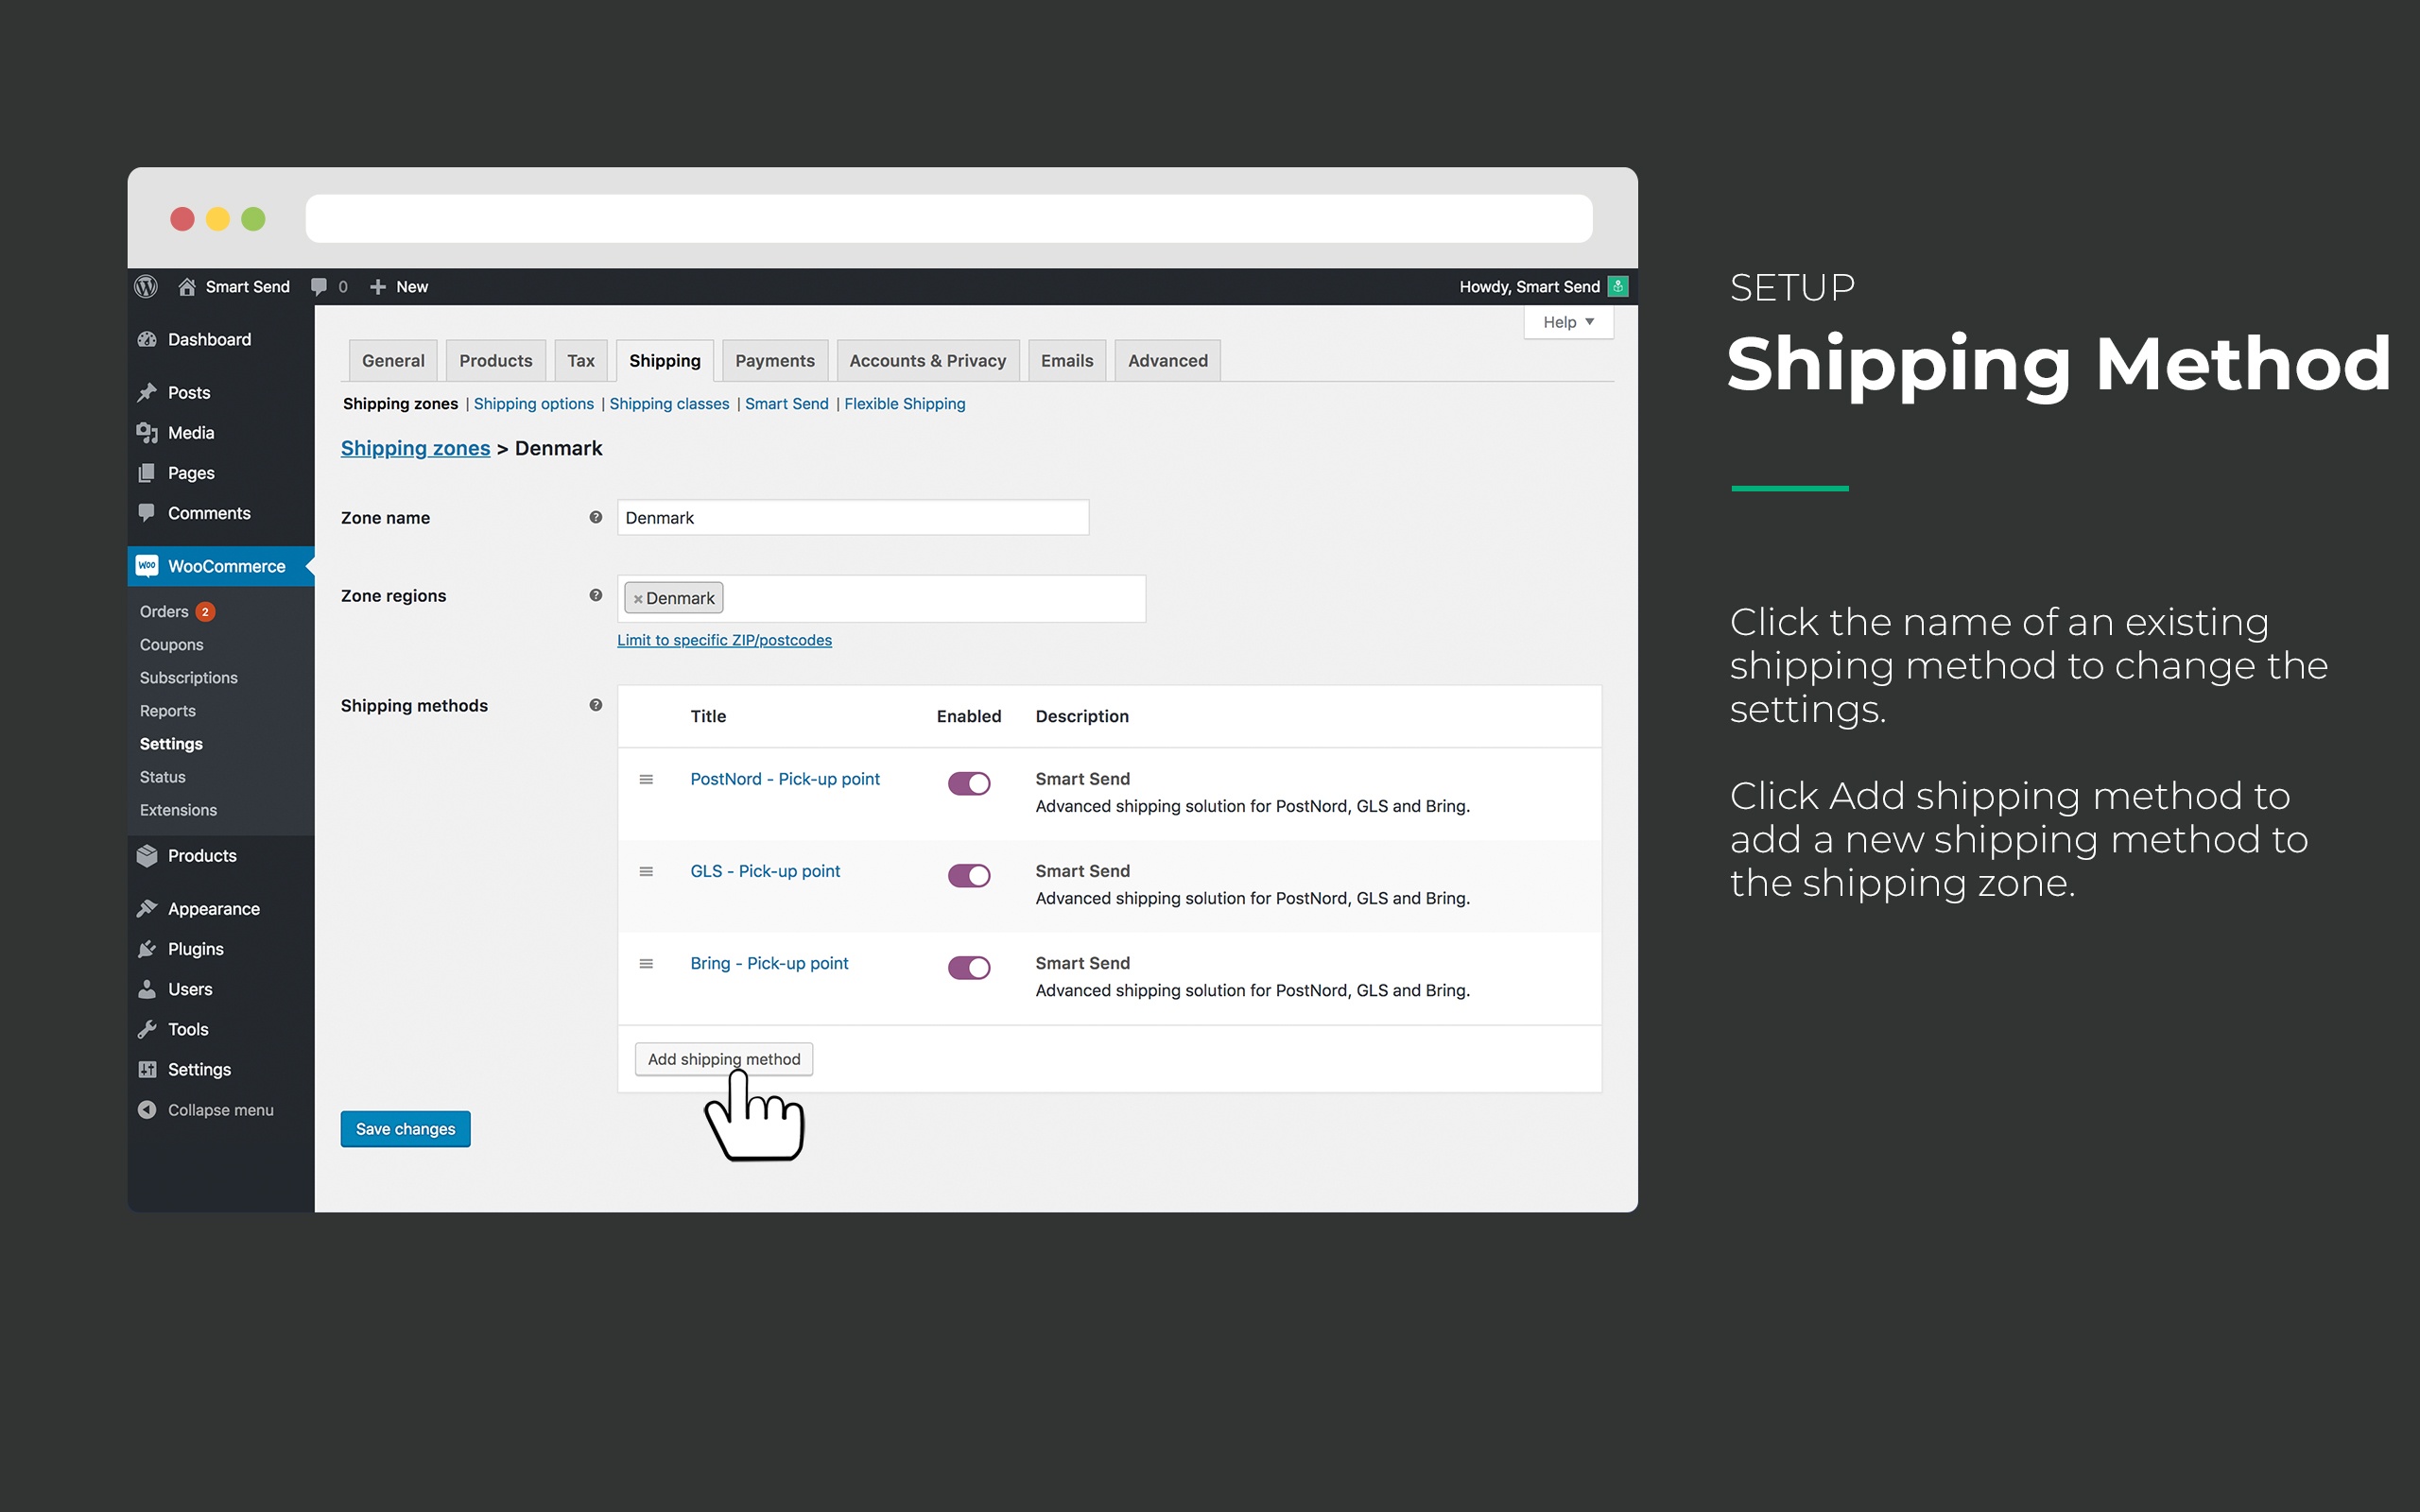Screen dimensions: 2420x1512
Task: Click the Zone name input field
Action: [x=852, y=517]
